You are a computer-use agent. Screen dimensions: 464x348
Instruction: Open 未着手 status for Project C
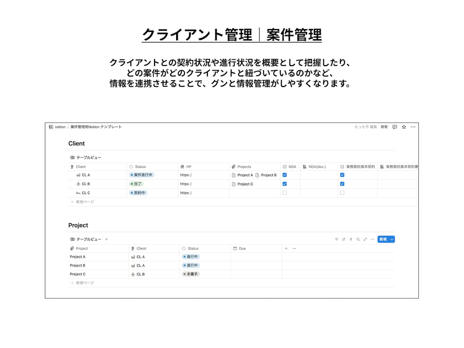[191, 274]
